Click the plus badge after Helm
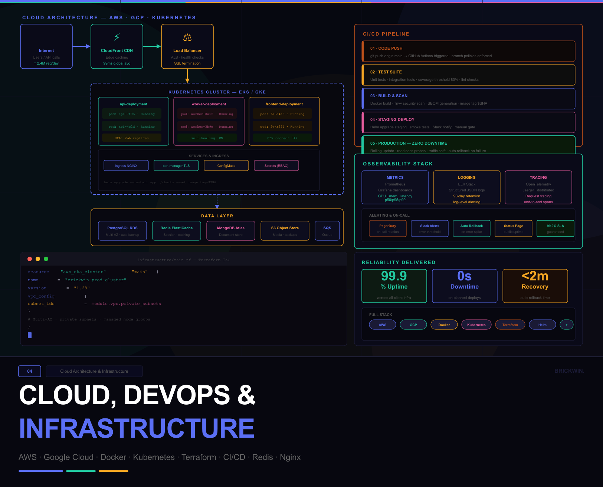603x487 pixels. (566, 325)
